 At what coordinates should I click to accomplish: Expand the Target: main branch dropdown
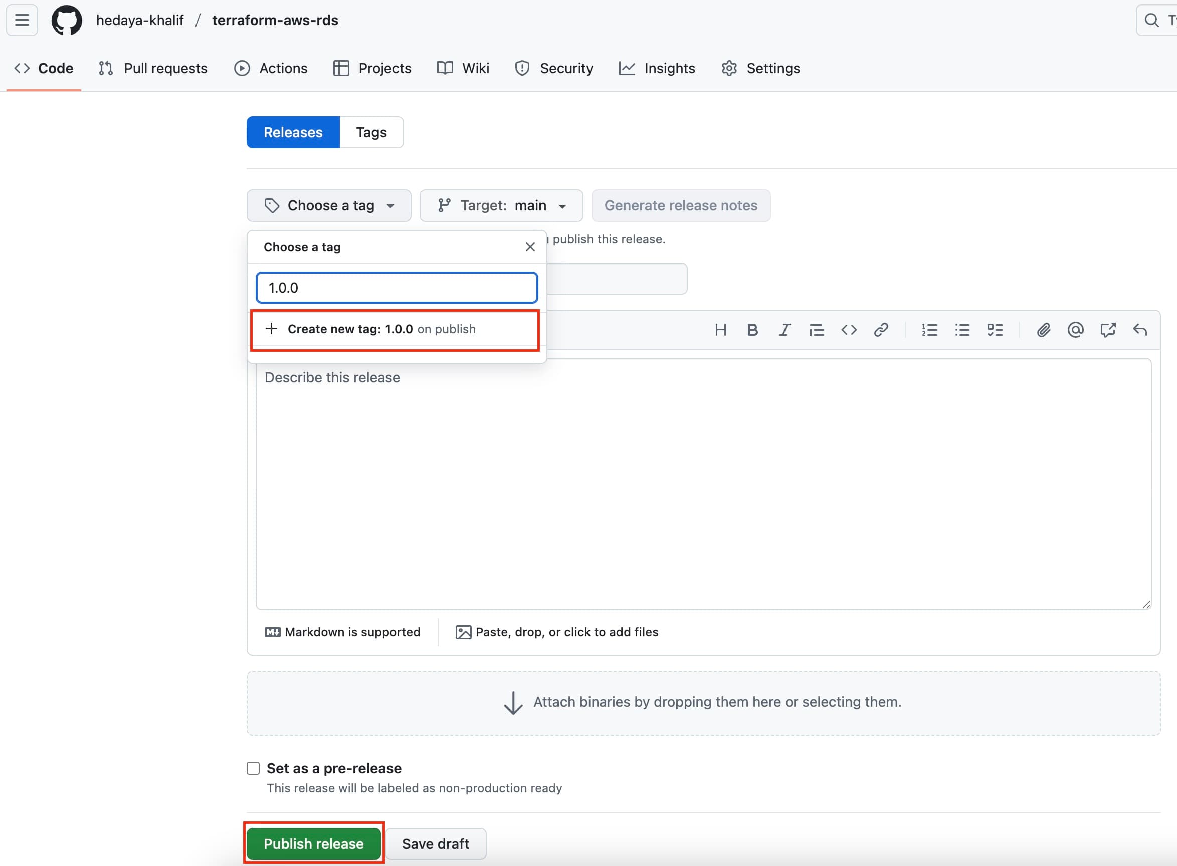coord(501,205)
